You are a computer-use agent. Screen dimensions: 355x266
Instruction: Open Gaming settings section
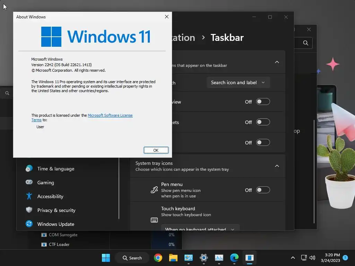coord(45,183)
